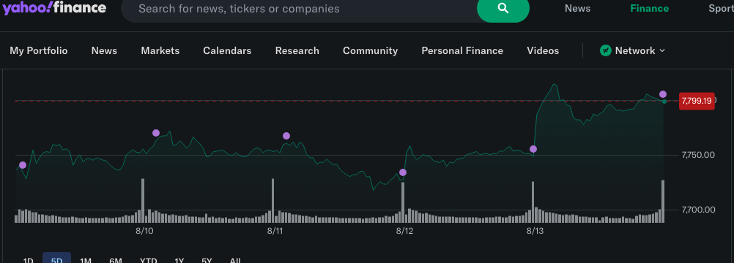
Task: Click the purple event marker near 8/10
Action: click(156, 133)
